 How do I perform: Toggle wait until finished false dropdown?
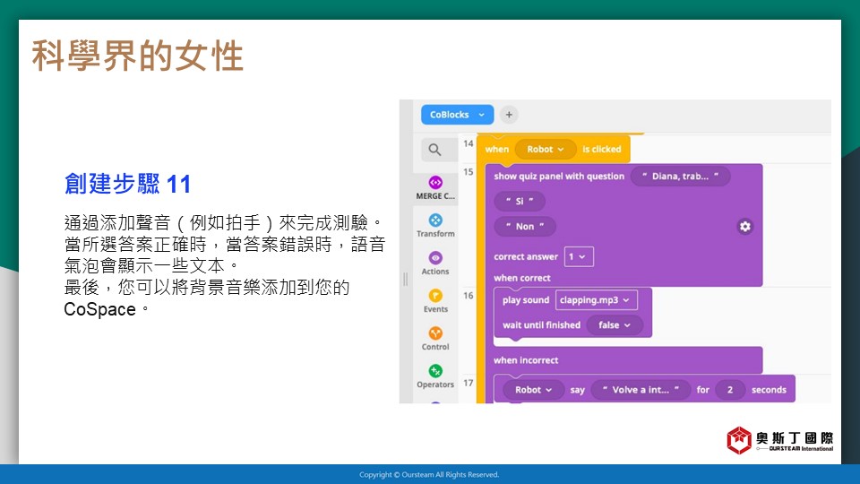(615, 324)
